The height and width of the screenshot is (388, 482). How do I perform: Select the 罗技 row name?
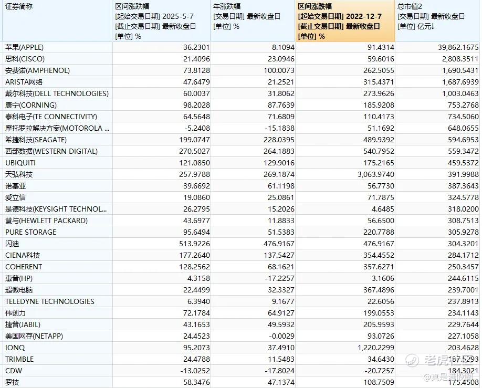[12, 382]
